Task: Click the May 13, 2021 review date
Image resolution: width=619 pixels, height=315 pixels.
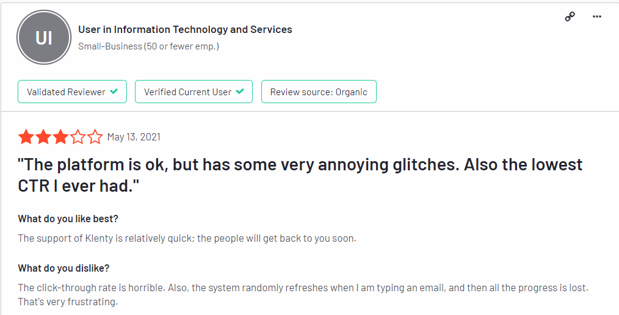Action: tap(134, 137)
